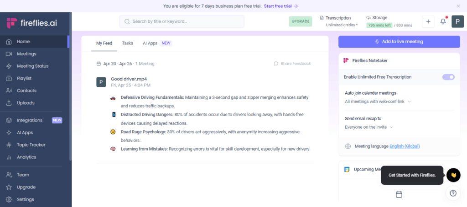Click the calendar icon beside Apr 20 - Apr 26
The image size is (467, 207).
point(99,64)
